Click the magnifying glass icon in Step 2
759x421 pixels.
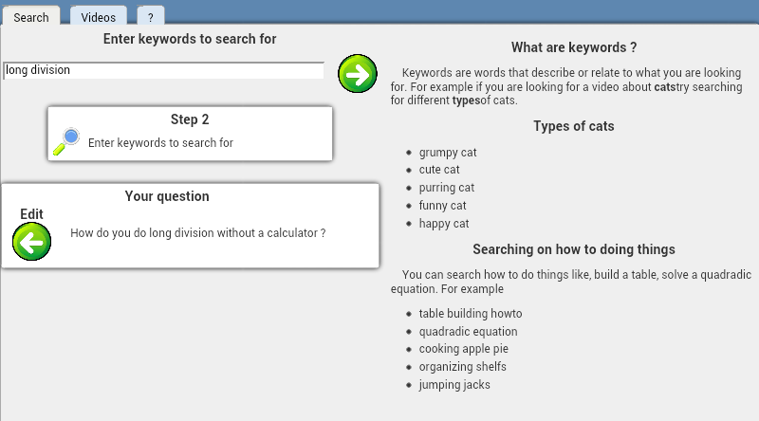(x=66, y=141)
